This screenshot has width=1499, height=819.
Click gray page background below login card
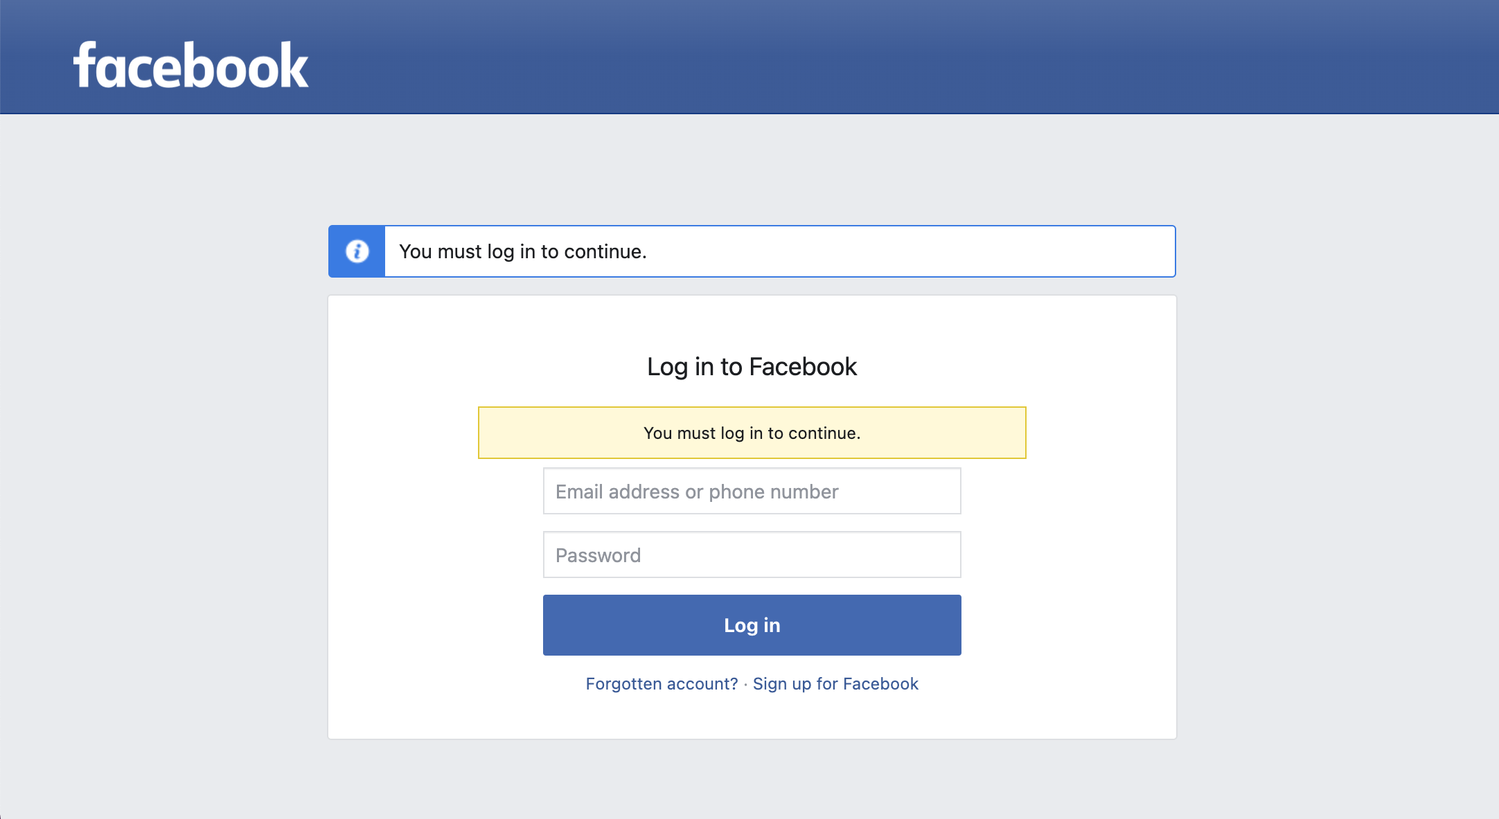point(752,779)
